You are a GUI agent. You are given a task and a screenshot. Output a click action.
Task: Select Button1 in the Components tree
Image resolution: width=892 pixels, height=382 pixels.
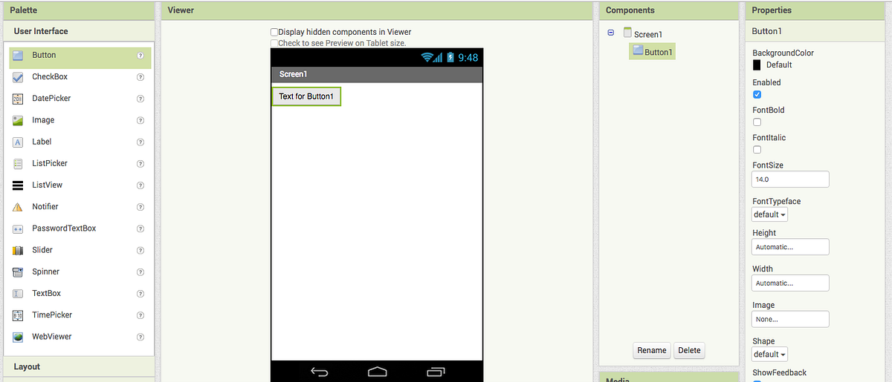tap(652, 52)
